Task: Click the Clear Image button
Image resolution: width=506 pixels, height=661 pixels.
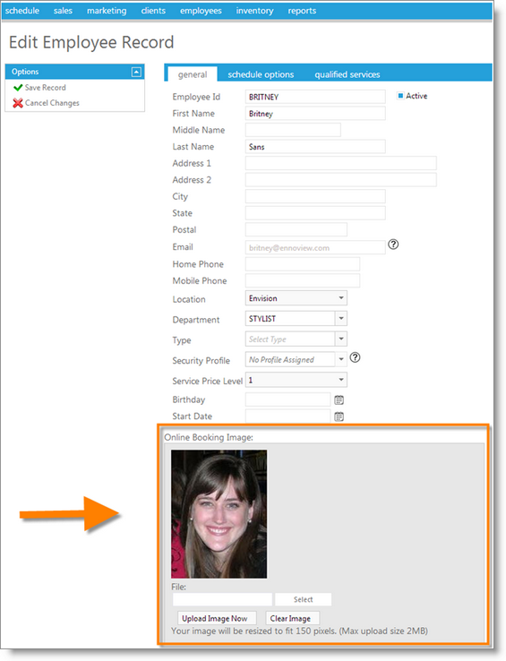Action: [x=292, y=618]
